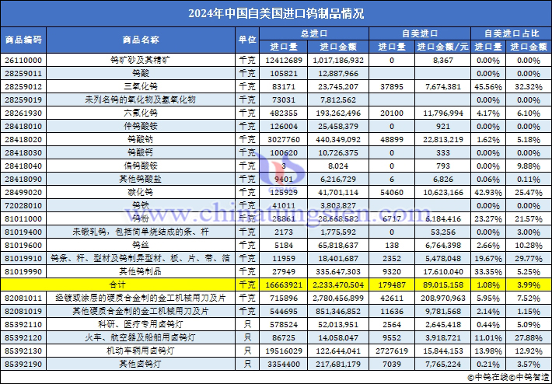Viewport: 552px width, 384px height.
Task: Open the www.chinatungsten.com watermark link
Action: [276, 211]
